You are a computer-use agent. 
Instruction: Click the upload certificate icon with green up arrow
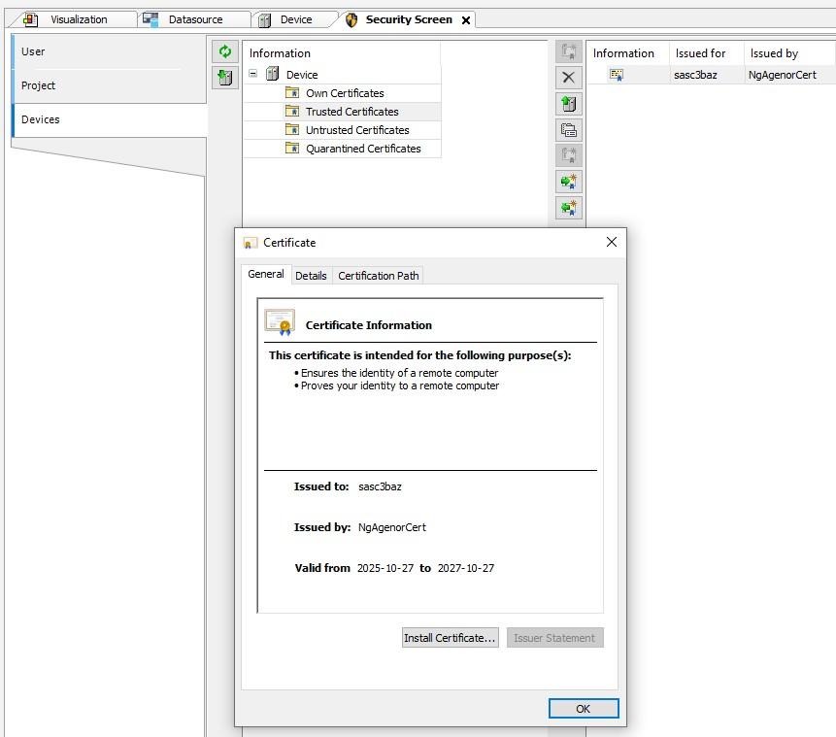coord(569,104)
